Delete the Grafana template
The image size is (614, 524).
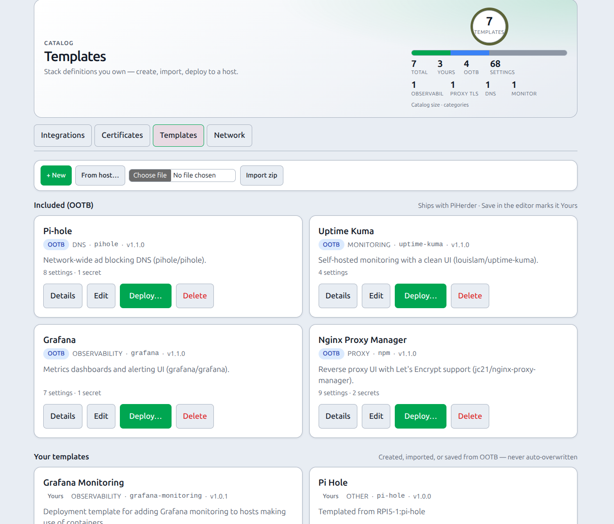click(x=195, y=416)
